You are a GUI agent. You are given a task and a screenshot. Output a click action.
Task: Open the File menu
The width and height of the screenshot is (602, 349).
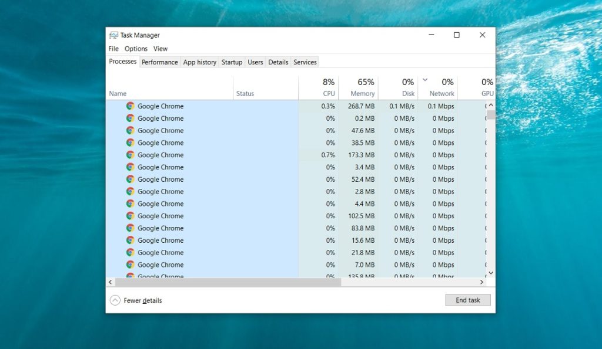point(113,49)
